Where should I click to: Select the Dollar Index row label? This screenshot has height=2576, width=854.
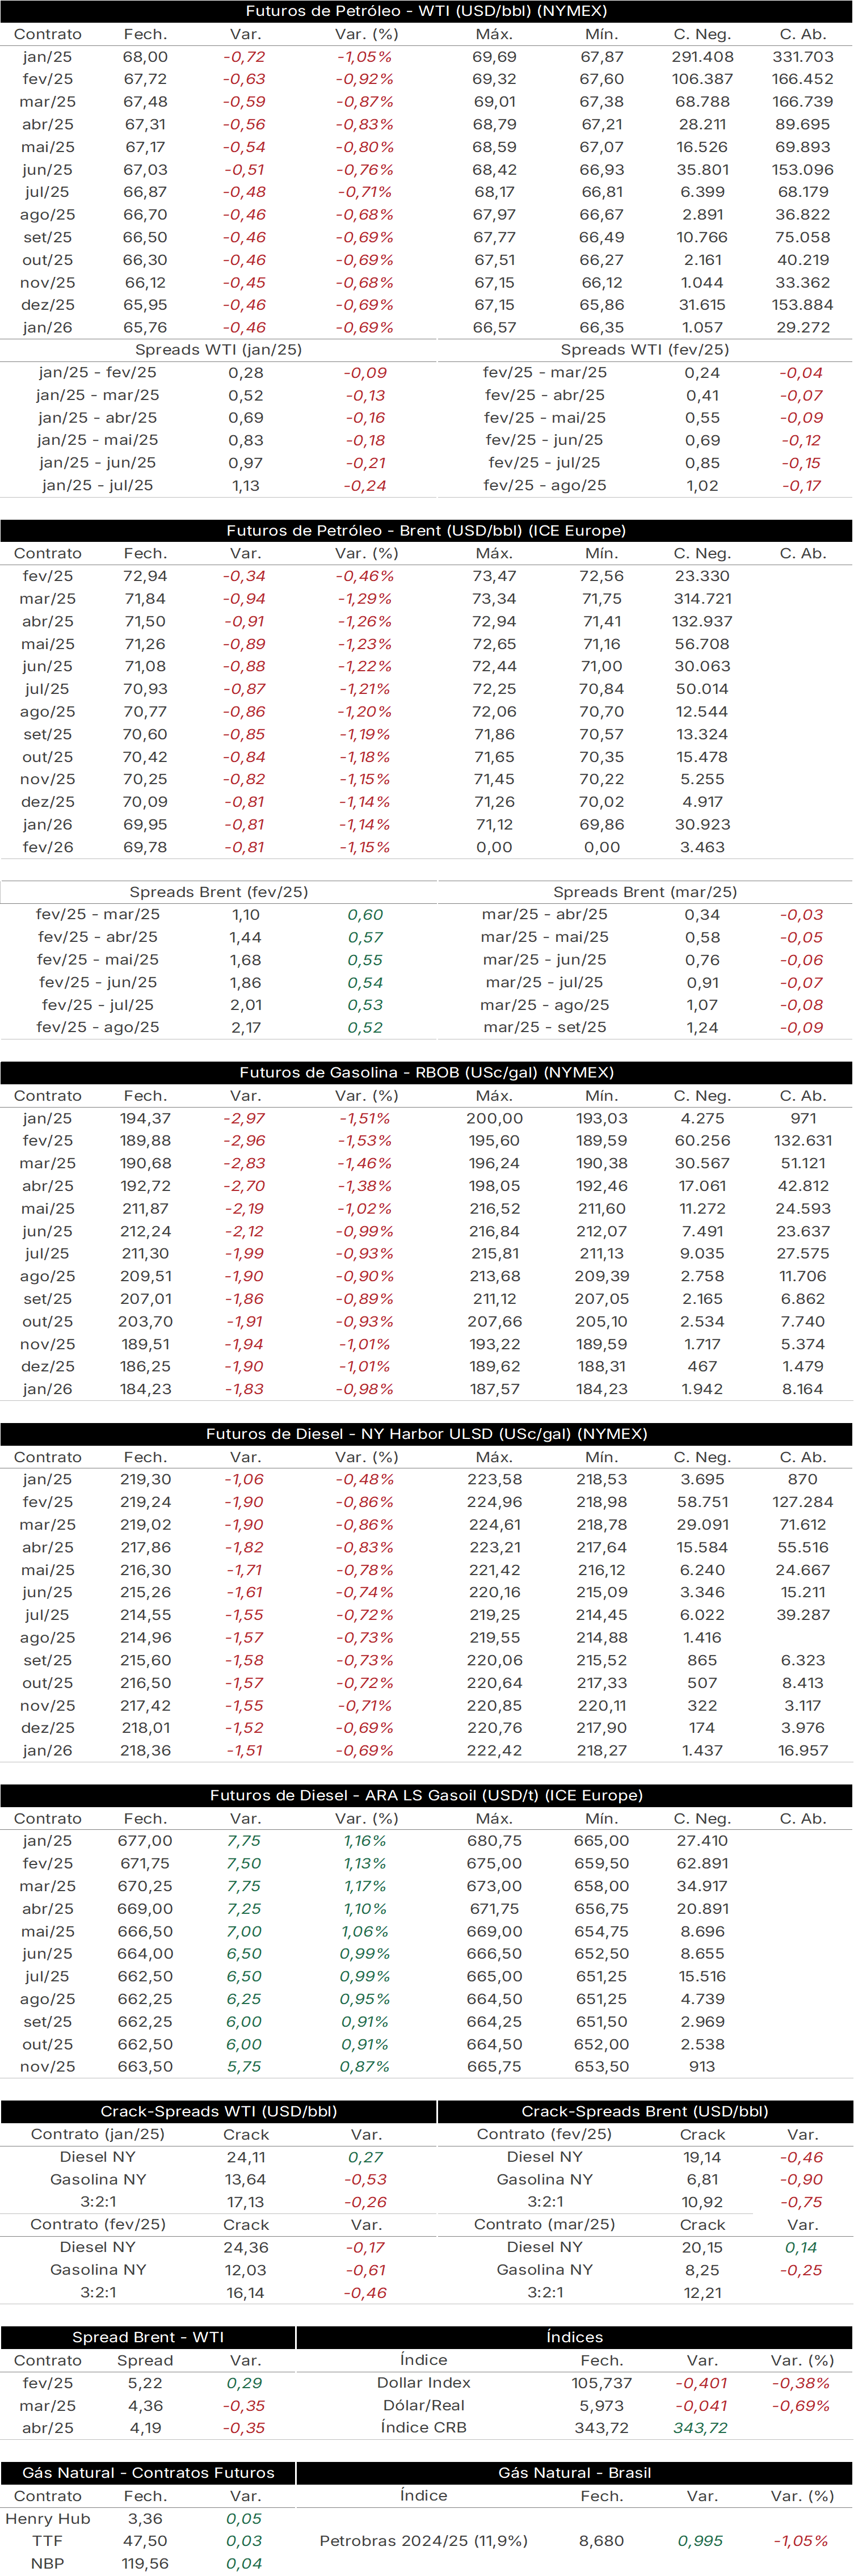tap(423, 2383)
